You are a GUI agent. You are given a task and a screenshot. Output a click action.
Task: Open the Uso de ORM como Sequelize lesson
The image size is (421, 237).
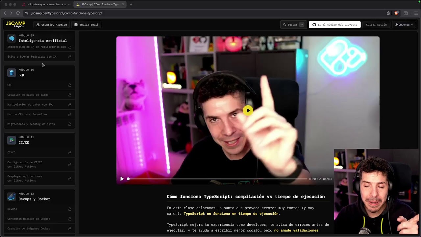point(39,114)
